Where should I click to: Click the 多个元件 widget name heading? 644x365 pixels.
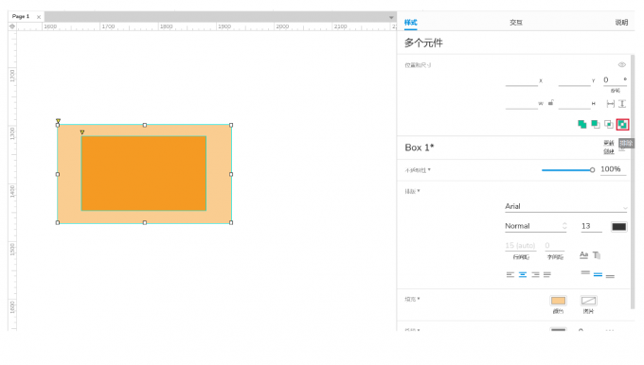click(x=423, y=43)
